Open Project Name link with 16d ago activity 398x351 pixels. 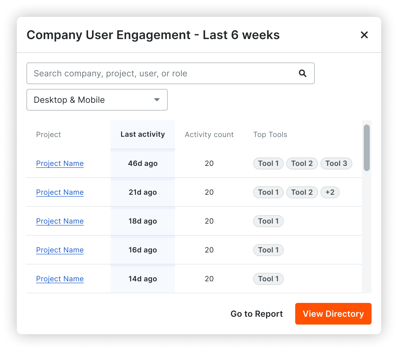pyautogui.click(x=60, y=250)
